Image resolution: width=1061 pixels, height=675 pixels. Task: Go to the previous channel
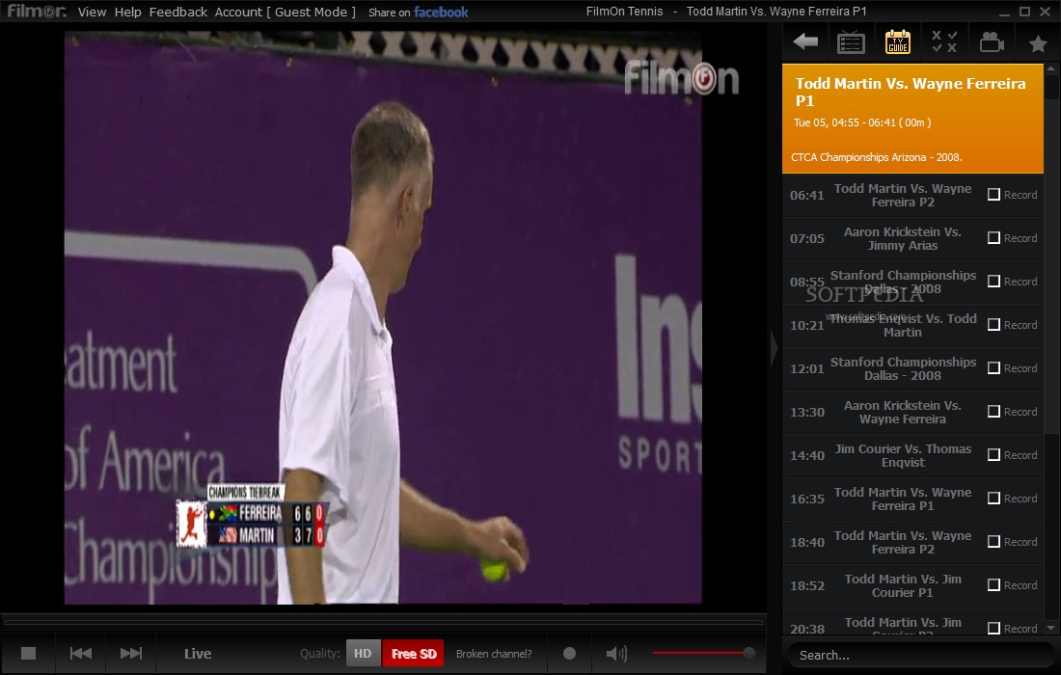[80, 654]
